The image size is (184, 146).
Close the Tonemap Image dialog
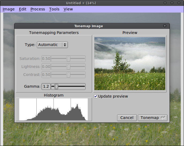click(x=165, y=26)
